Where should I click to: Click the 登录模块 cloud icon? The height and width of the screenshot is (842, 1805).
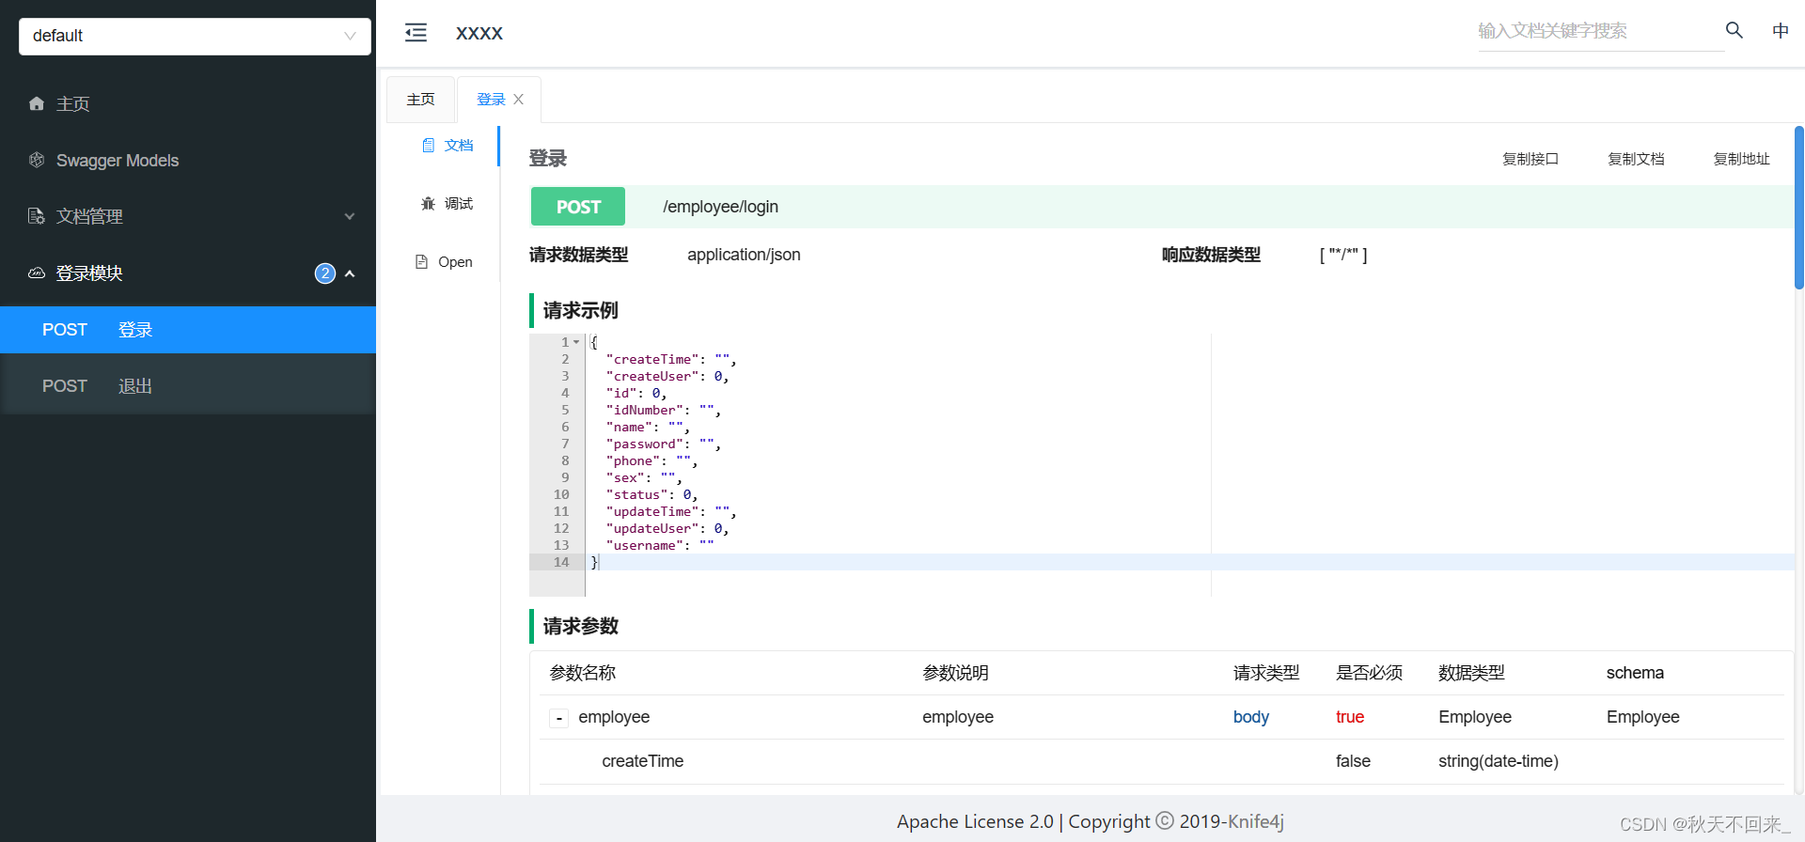[x=37, y=273]
